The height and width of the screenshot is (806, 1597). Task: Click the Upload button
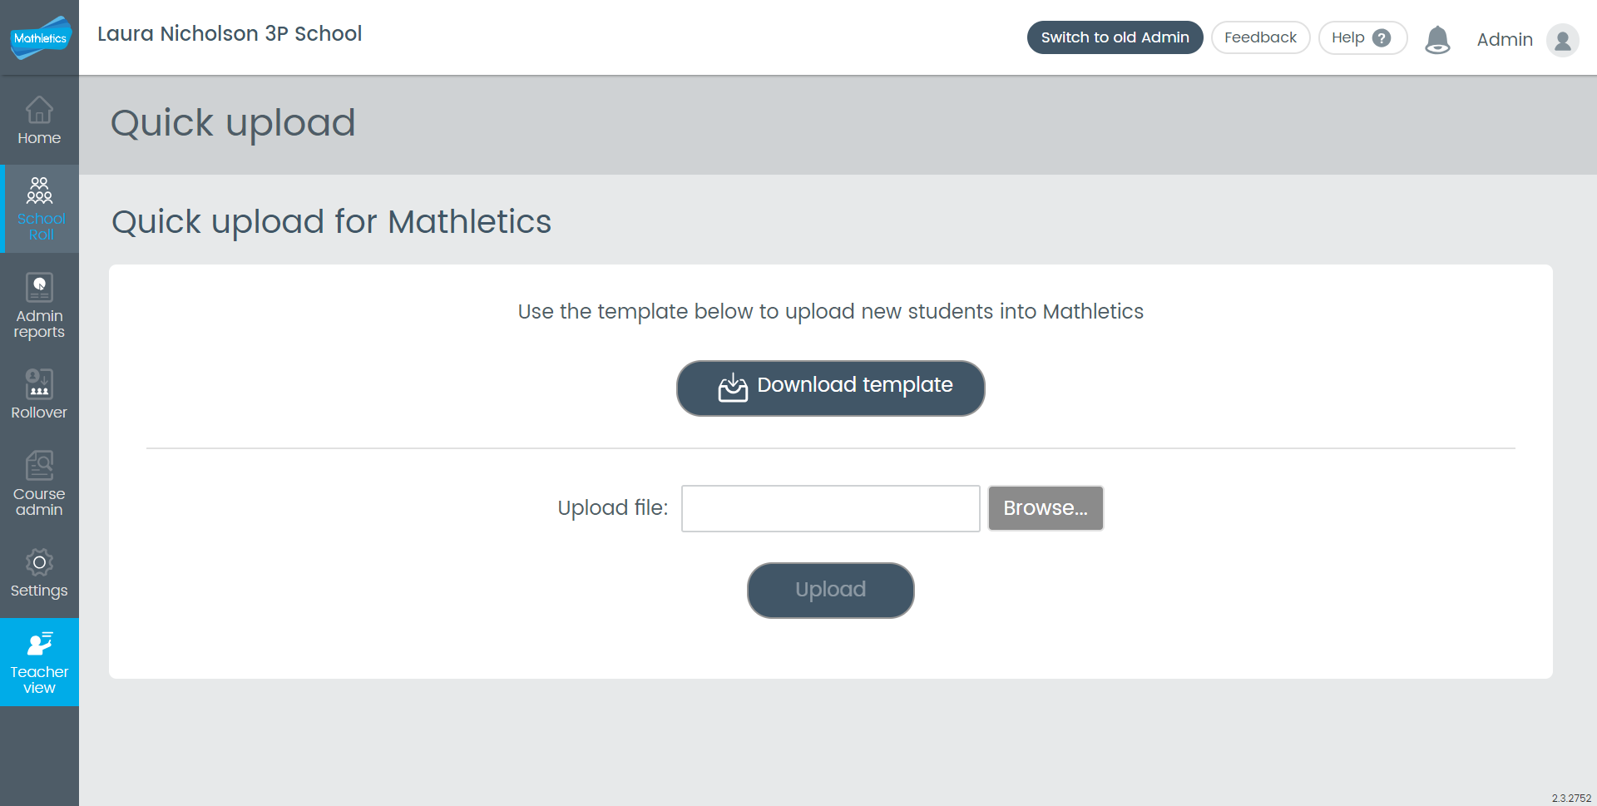(x=830, y=591)
